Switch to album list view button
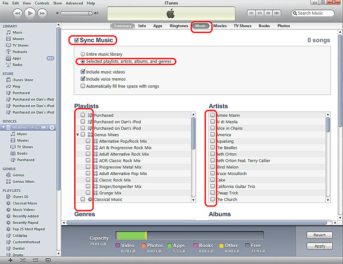 point(259,13)
